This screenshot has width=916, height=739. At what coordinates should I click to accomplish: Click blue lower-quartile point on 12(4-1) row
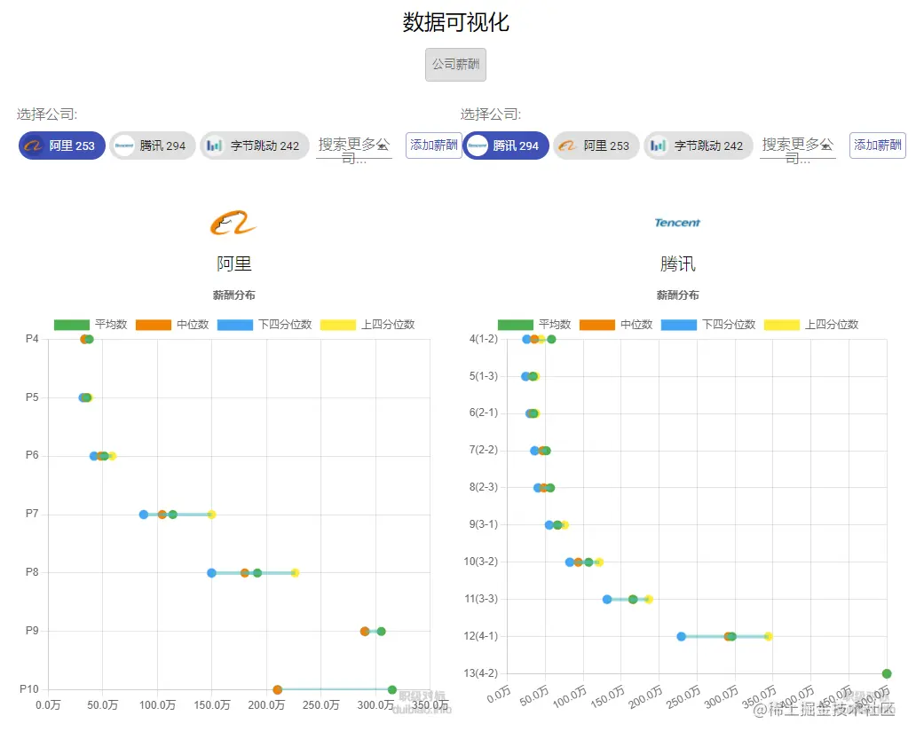pyautogui.click(x=681, y=636)
